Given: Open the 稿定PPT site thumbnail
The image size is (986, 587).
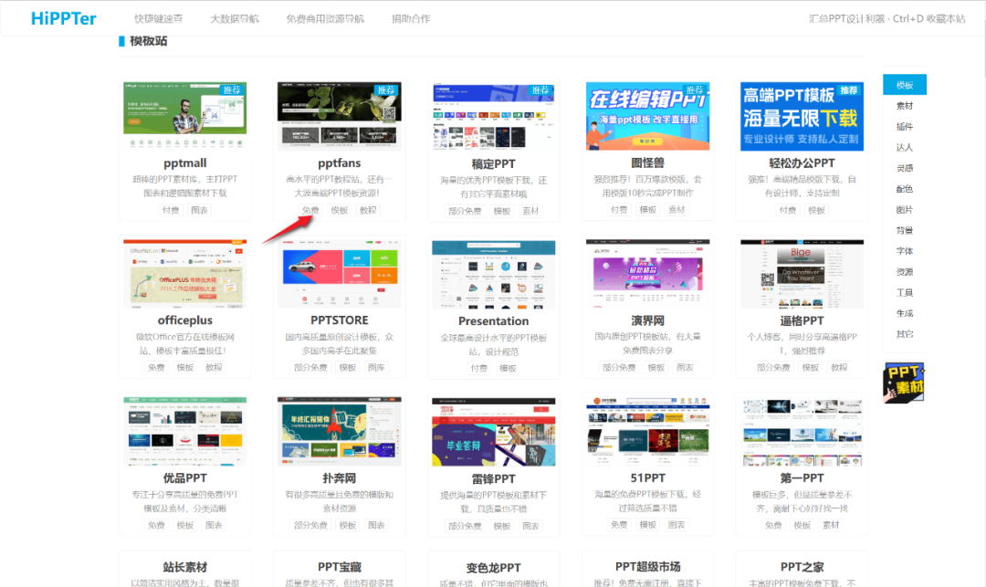Looking at the screenshot, I should pyautogui.click(x=493, y=116).
